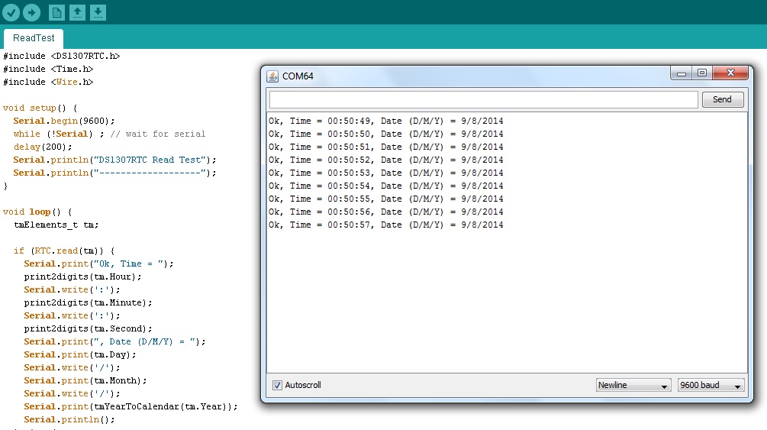Click the print2digits(tm.Hour); line

click(82, 276)
